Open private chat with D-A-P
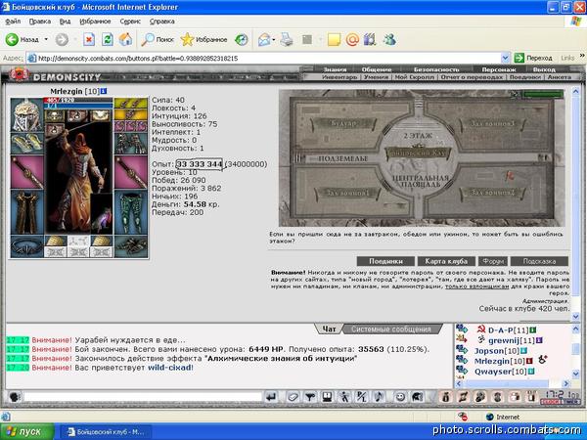587x440 pixels. (462, 330)
